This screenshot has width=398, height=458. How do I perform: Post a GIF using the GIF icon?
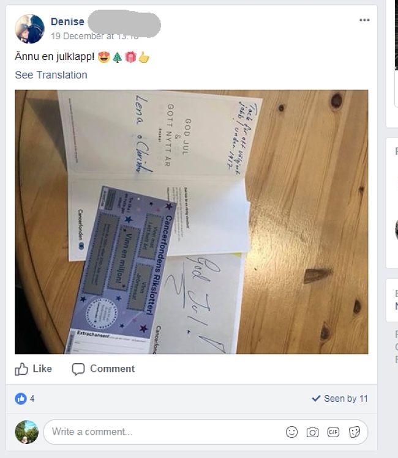point(333,432)
